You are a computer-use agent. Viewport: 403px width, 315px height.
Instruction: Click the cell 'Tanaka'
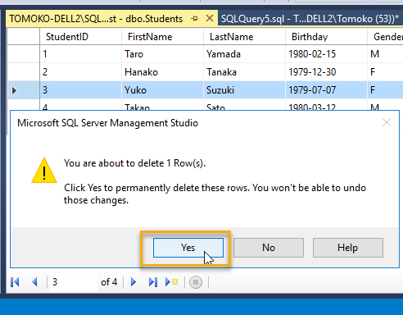click(x=244, y=72)
